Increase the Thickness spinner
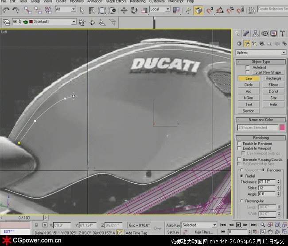288x246 pixels. [x=279, y=181]
